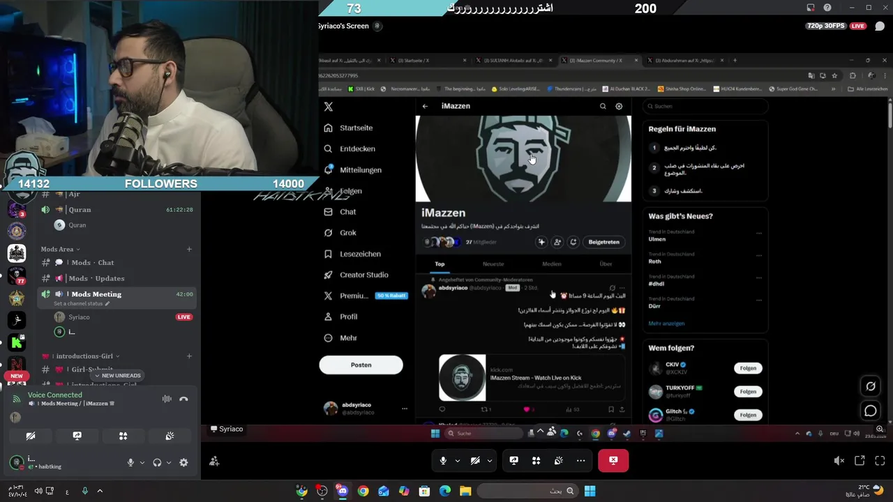Click the red NEW servers pill
This screenshot has height=502, width=893.
17,376
